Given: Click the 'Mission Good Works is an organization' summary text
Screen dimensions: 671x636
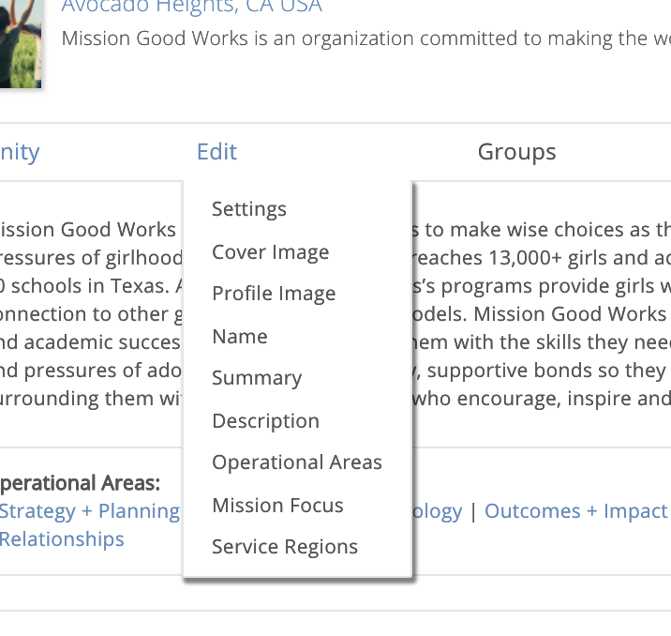Looking at the screenshot, I should point(365,38).
